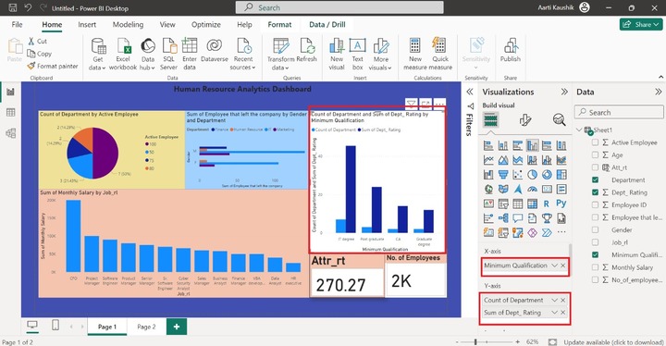
Task: Search fields in Data pane
Action: click(x=619, y=112)
